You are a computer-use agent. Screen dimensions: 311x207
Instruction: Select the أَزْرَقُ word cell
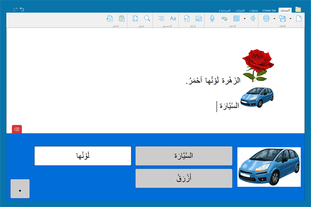point(184,178)
